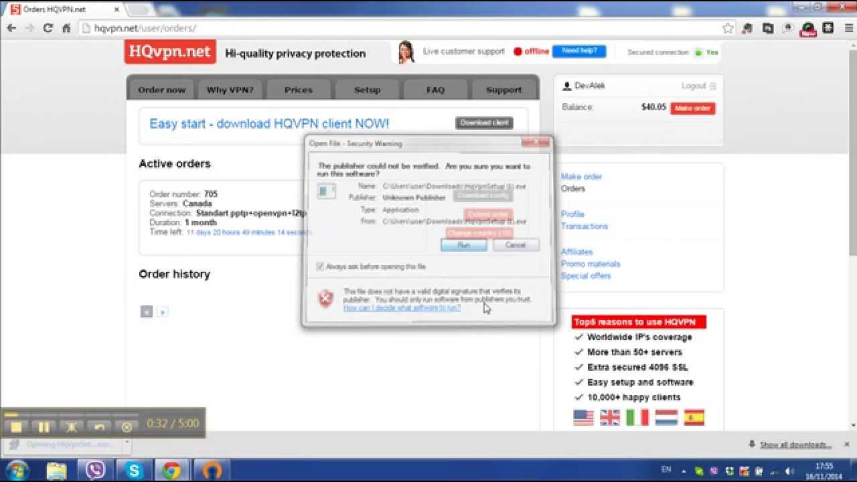Open the Promo materials sidebar link
Screen dimensions: 857x482
[x=591, y=264]
